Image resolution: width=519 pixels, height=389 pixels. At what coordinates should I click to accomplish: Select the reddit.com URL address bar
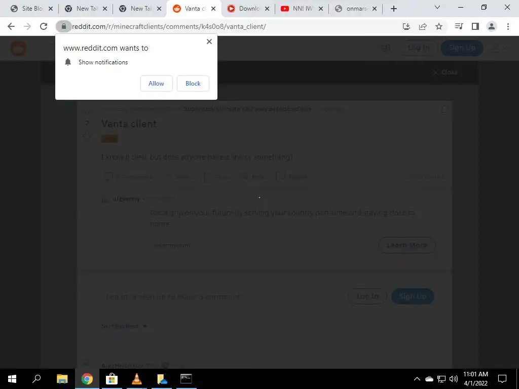point(169,26)
